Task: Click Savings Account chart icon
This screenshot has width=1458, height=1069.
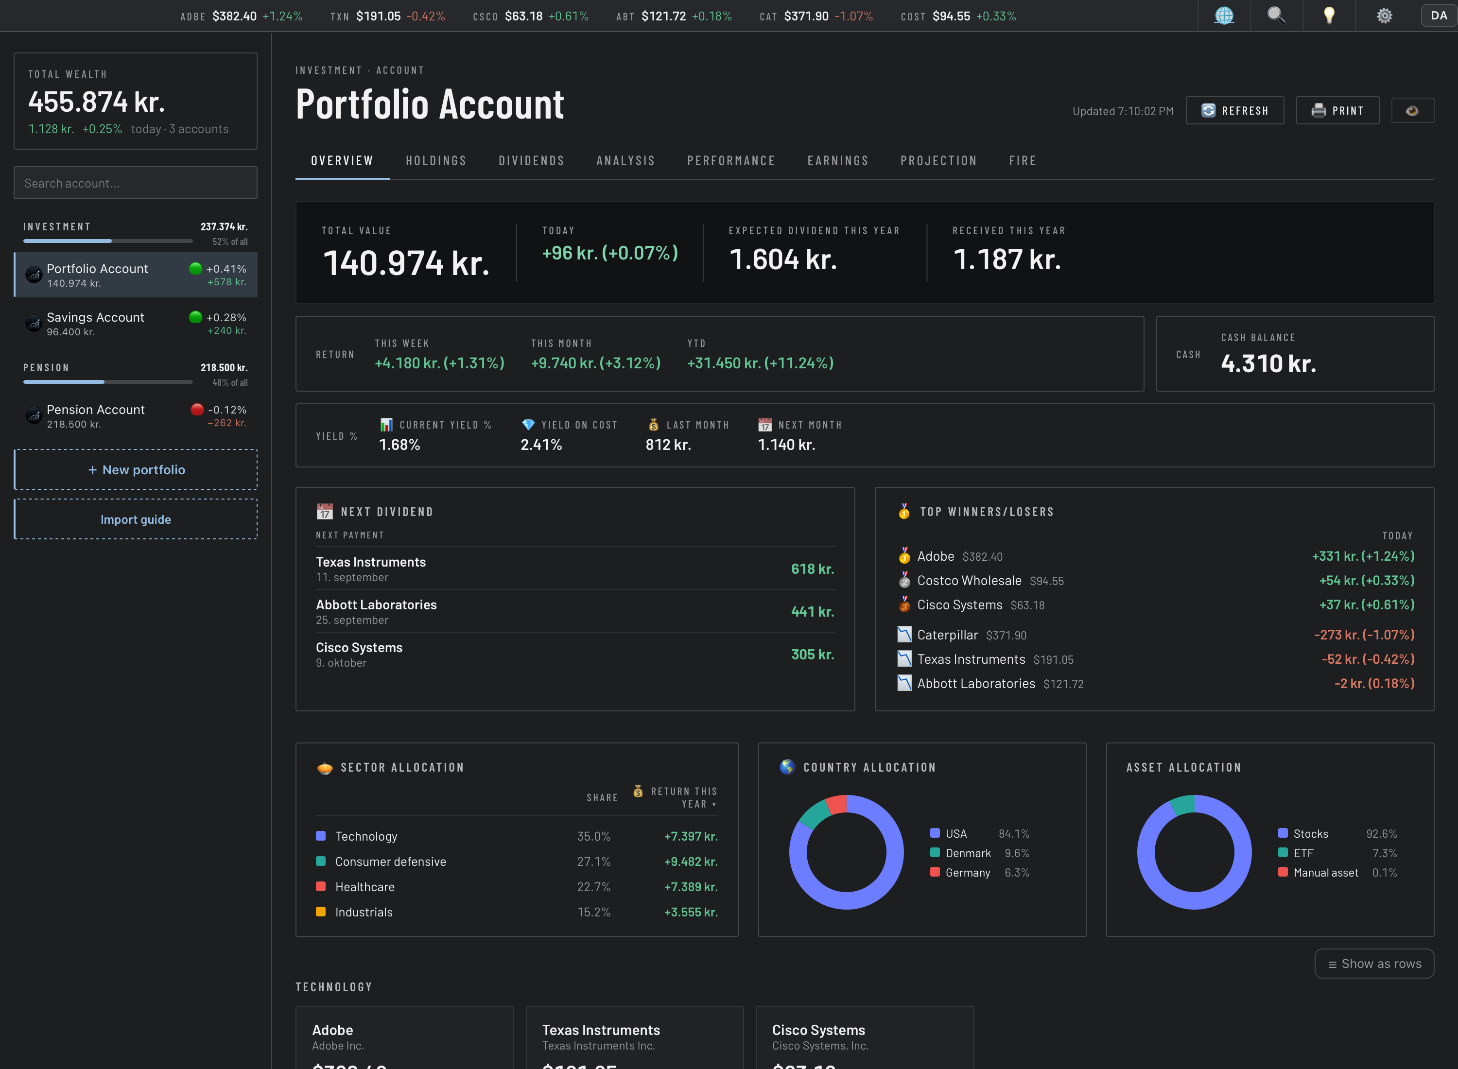Action: [34, 324]
